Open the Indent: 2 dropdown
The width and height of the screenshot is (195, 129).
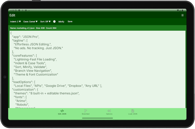pyautogui.click(x=15, y=21)
